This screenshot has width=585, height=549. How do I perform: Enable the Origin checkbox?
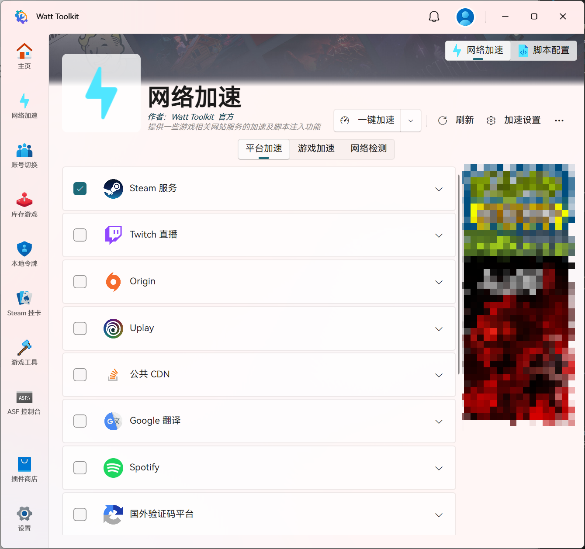80,282
